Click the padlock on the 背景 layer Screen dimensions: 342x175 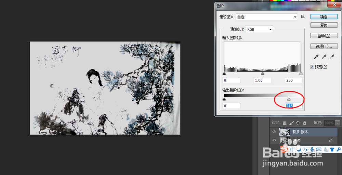pyautogui.click(x=331, y=140)
